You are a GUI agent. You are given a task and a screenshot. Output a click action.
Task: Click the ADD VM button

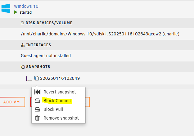12,102
